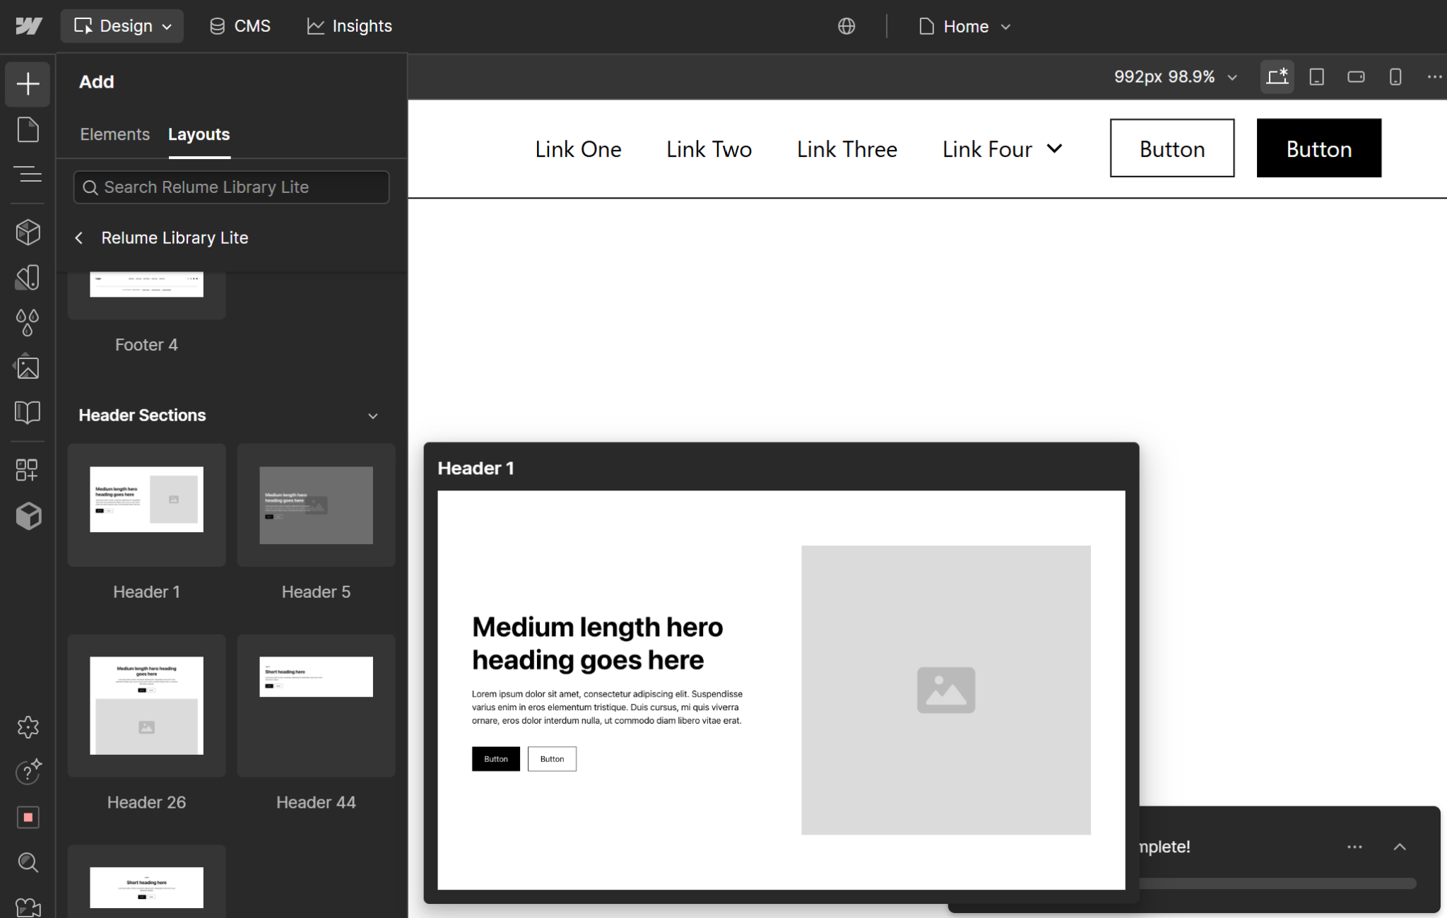Select the Header 26 layout thumbnail
The image size is (1447, 918).
click(x=146, y=705)
